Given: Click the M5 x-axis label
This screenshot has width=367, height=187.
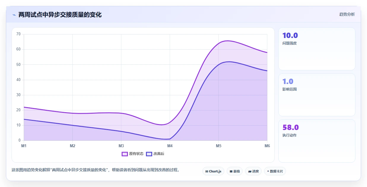Looking at the screenshot, I should tap(218, 146).
